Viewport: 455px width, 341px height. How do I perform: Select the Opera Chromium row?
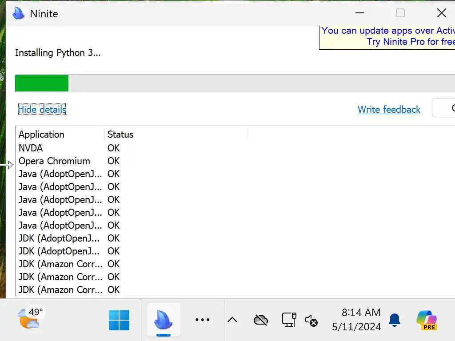coord(235,161)
